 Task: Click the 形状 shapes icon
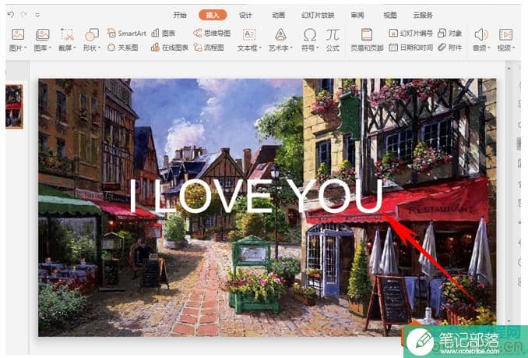pos(92,35)
